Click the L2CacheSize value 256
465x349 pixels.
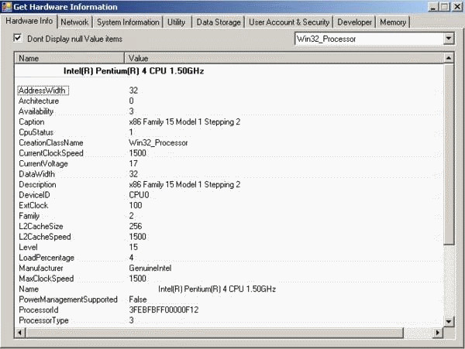pyautogui.click(x=136, y=226)
